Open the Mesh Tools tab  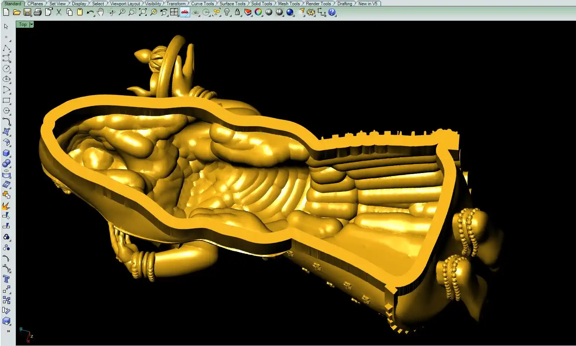tap(288, 3)
